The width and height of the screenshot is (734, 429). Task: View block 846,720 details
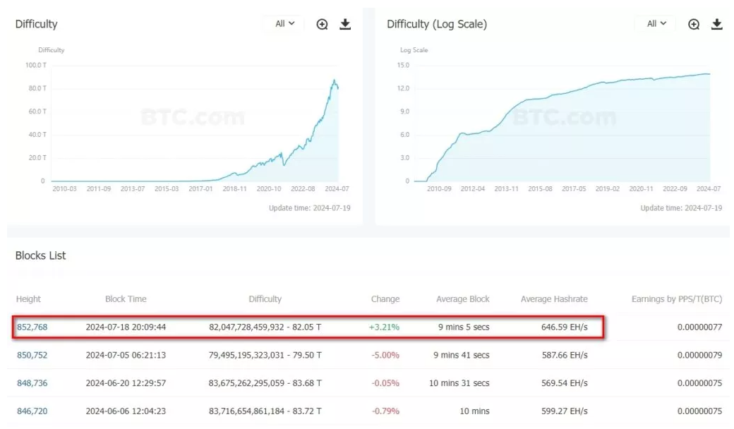(32, 411)
